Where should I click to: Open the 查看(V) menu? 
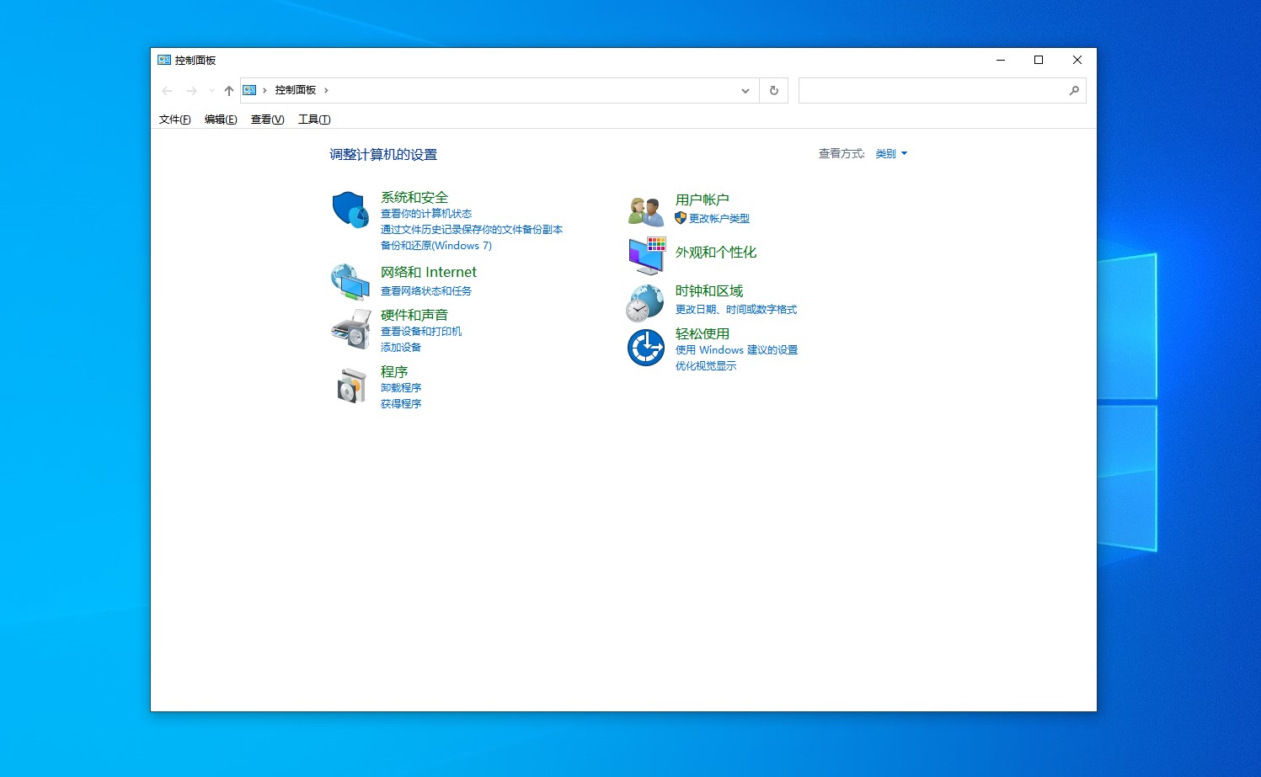coord(268,120)
